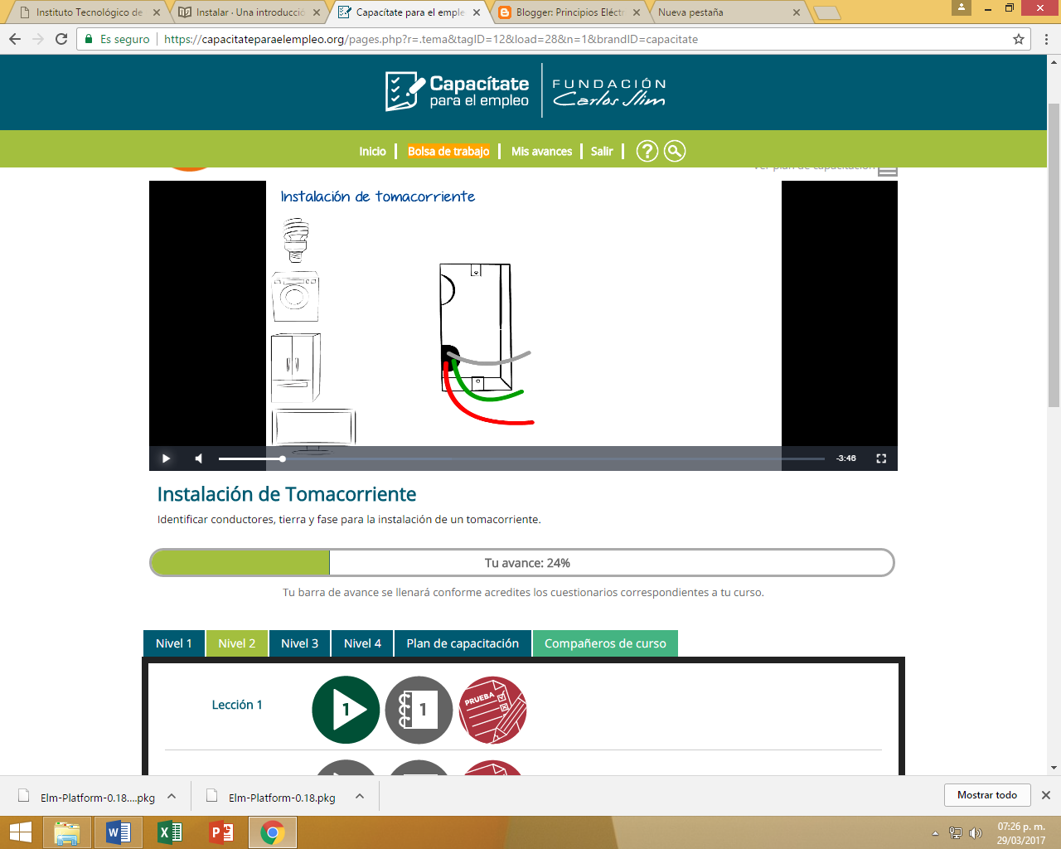Open Word from the taskbar
Screen dimensions: 1061x849
coord(119,832)
